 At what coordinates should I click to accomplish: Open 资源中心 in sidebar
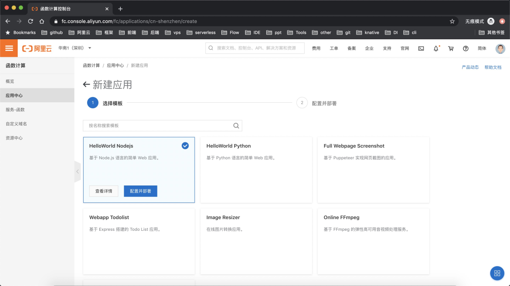(x=37, y=138)
